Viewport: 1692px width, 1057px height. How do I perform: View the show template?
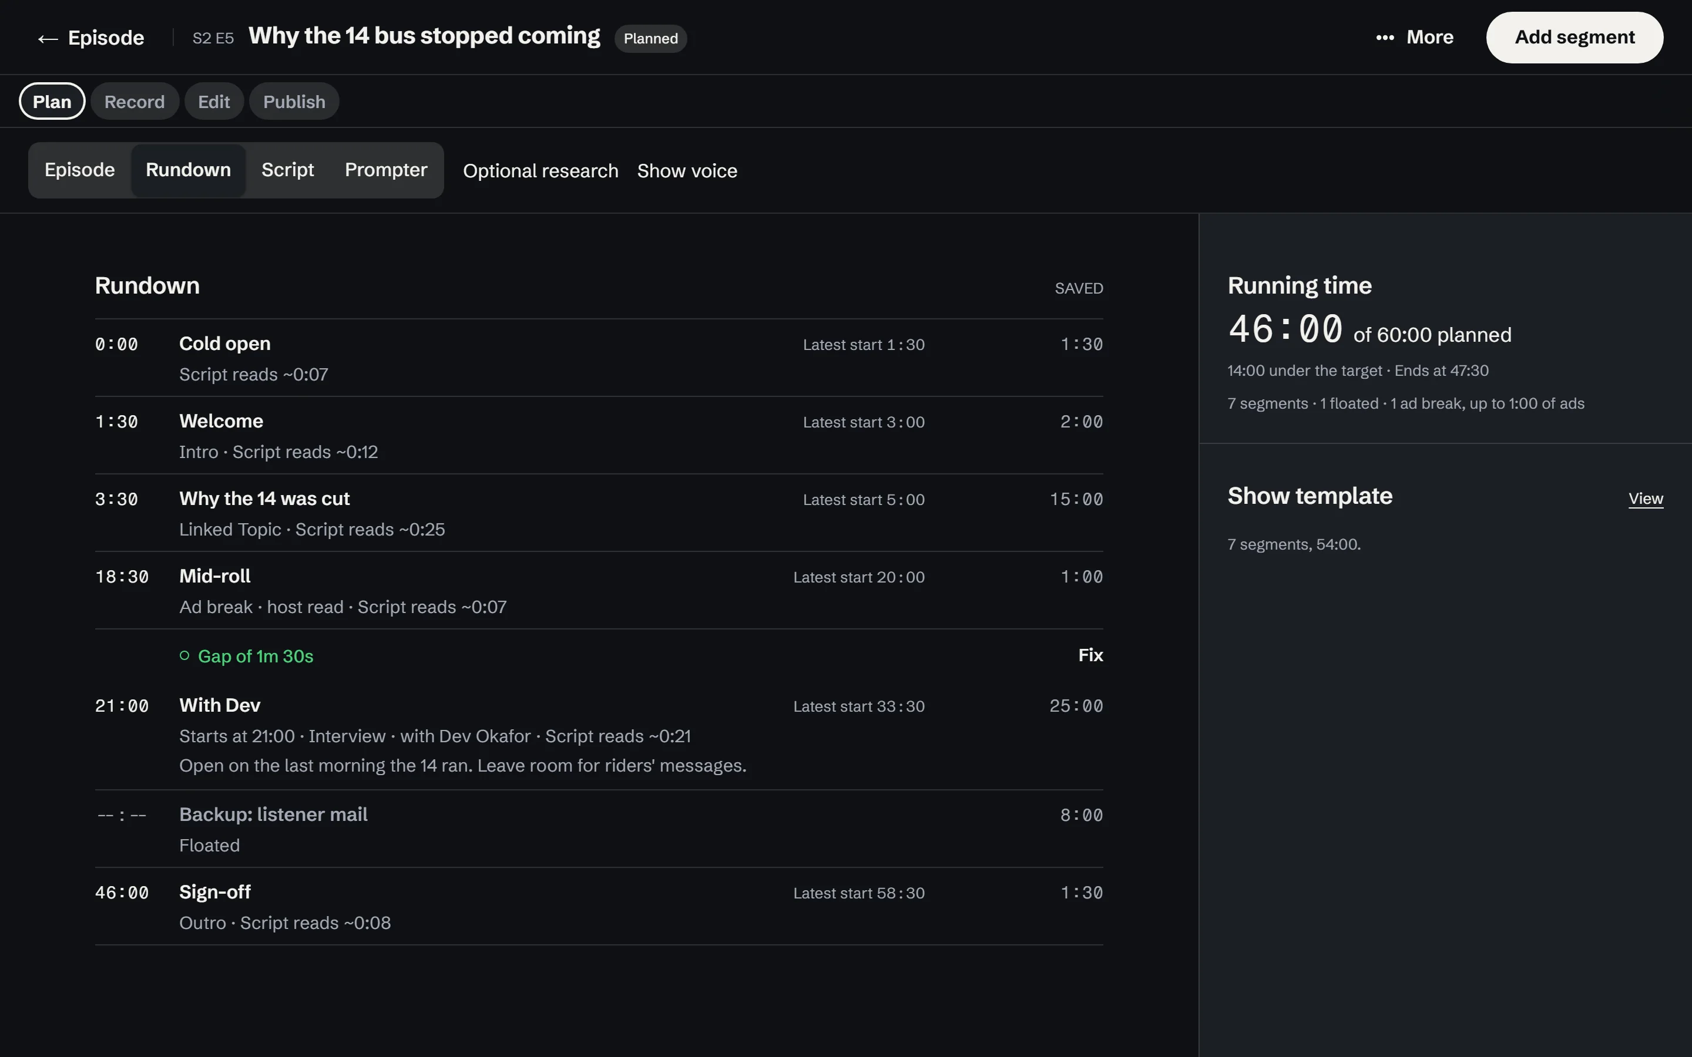[1645, 499]
